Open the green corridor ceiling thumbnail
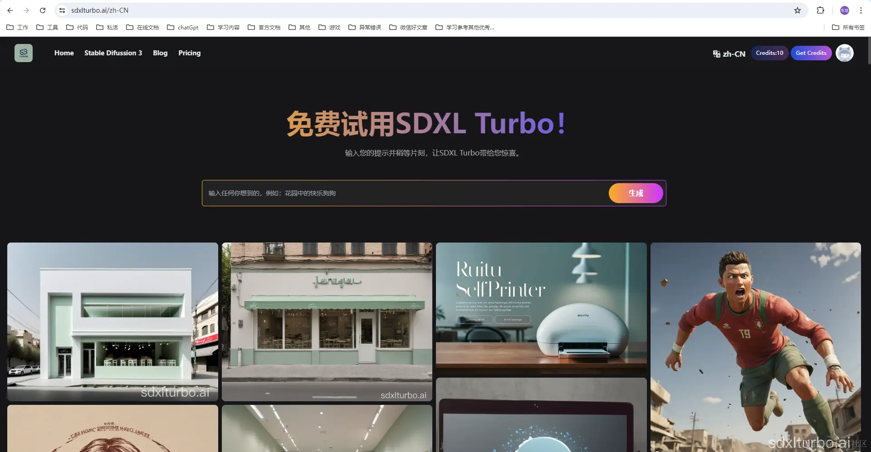This screenshot has height=452, width=871. point(327,428)
